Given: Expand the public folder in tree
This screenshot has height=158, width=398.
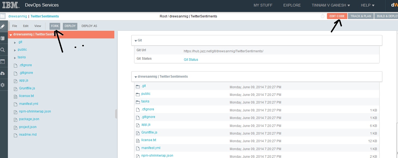Looking at the screenshot, I should click(15, 50).
